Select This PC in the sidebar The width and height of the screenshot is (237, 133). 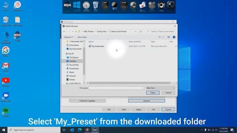(x=70, y=54)
